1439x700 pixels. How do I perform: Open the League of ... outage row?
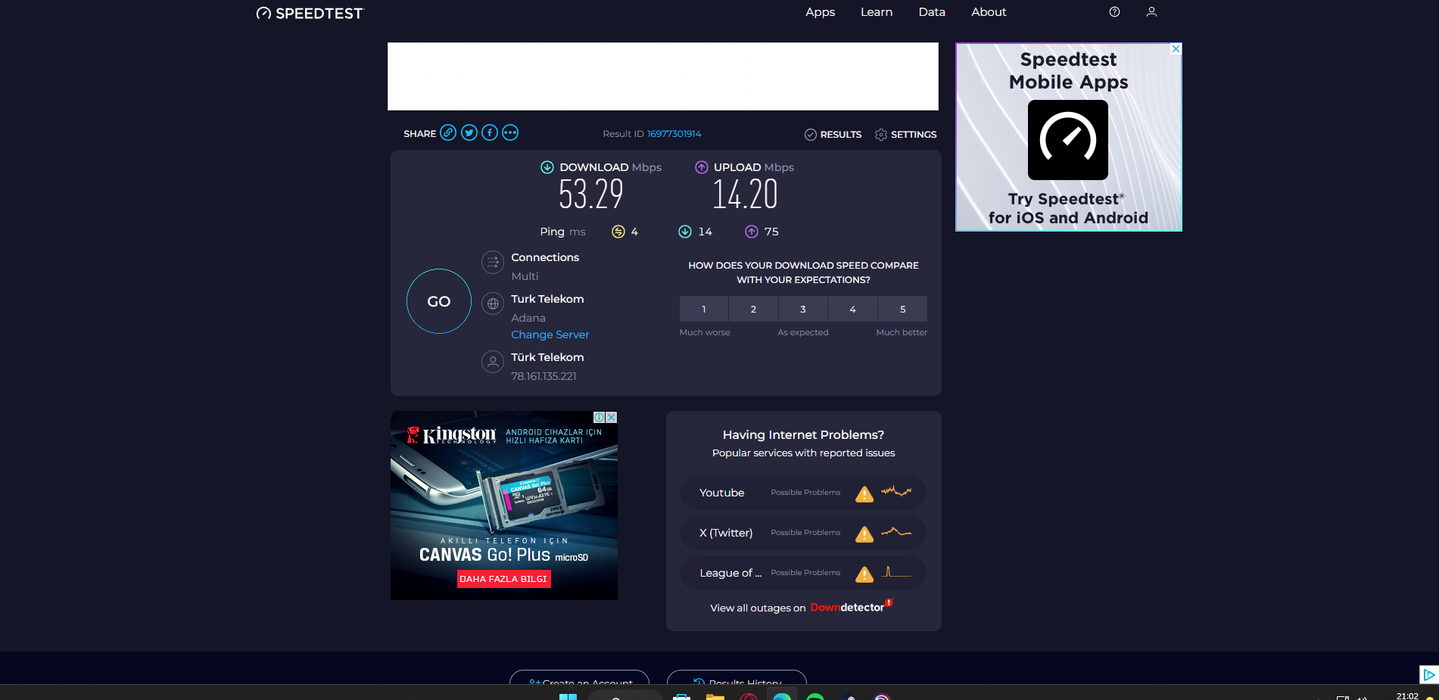(803, 573)
